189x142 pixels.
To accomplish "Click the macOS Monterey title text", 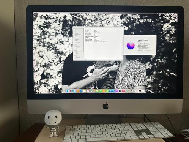I will pyautogui.click(x=143, y=40).
